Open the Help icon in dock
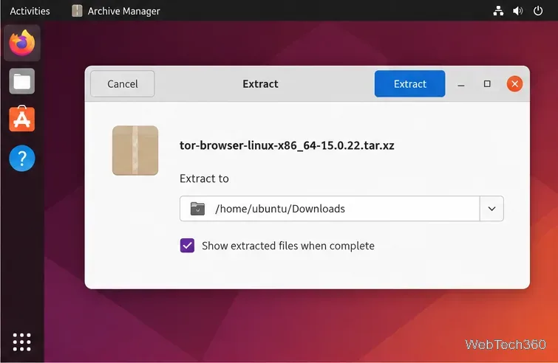Screen dimensions: 558x363 [22, 158]
